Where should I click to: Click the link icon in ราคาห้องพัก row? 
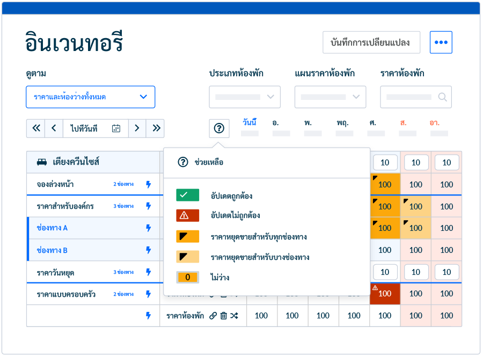pyautogui.click(x=213, y=316)
